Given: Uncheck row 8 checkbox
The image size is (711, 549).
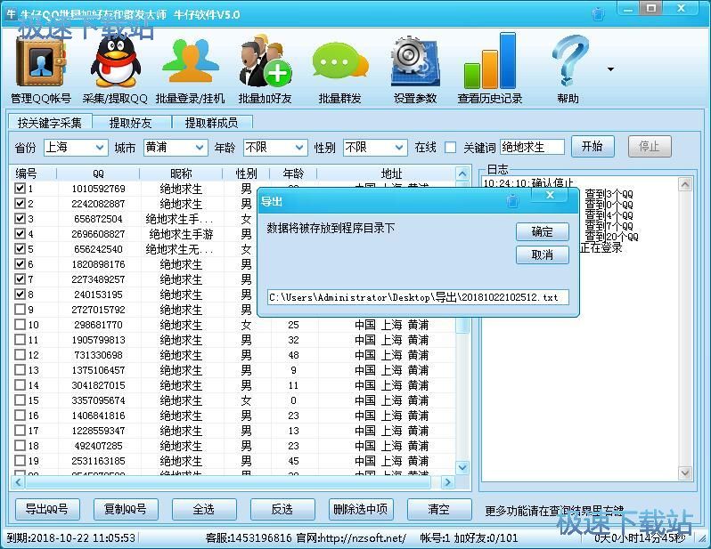Looking at the screenshot, I should (x=20, y=294).
